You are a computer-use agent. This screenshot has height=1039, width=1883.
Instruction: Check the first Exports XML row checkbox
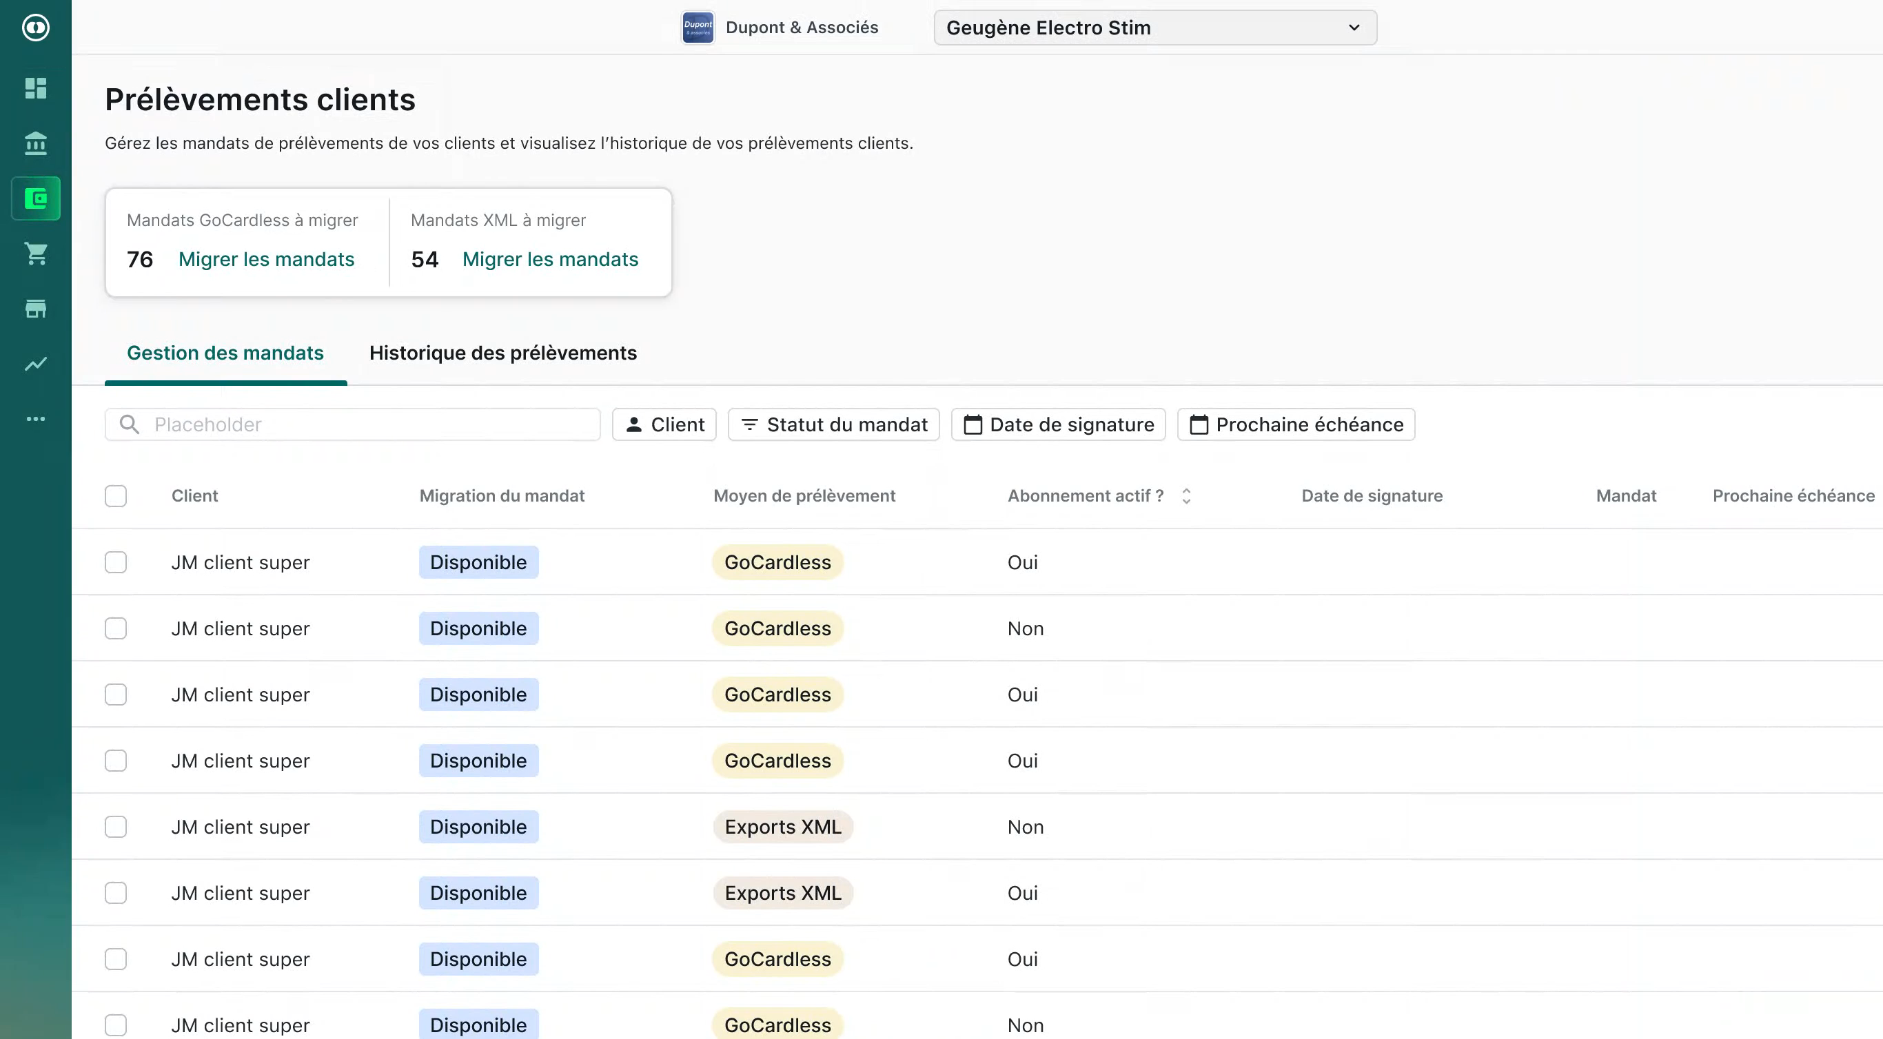tap(116, 827)
